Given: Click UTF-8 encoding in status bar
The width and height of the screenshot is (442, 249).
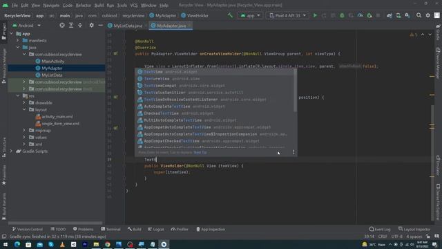Looking at the screenshot, I should click(x=397, y=237).
